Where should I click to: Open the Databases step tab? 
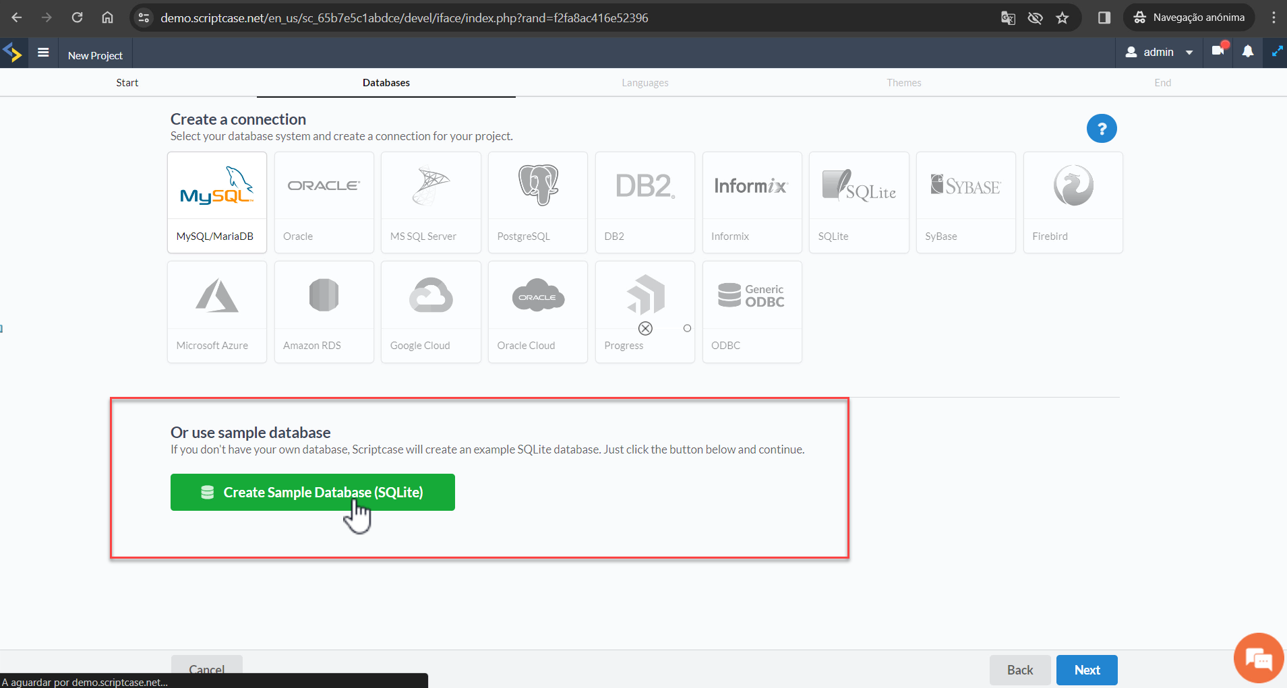pos(386,82)
